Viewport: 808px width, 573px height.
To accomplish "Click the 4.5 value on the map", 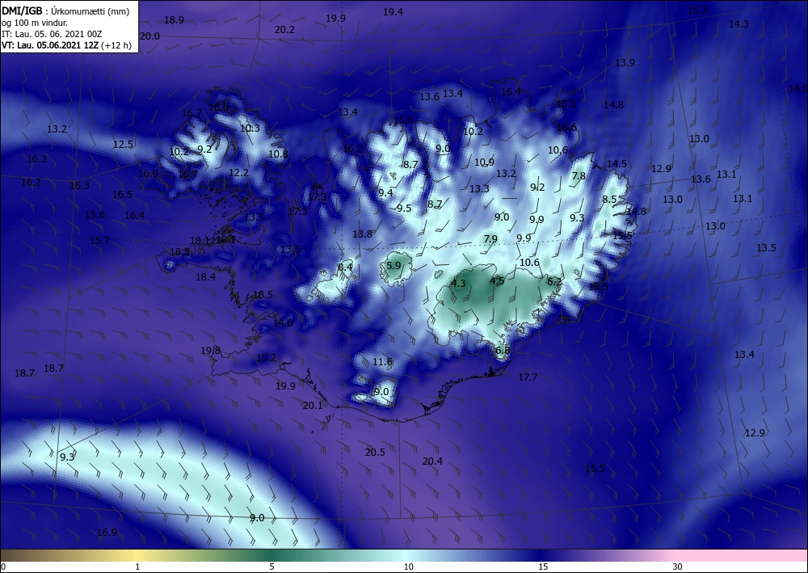I will point(497,280).
